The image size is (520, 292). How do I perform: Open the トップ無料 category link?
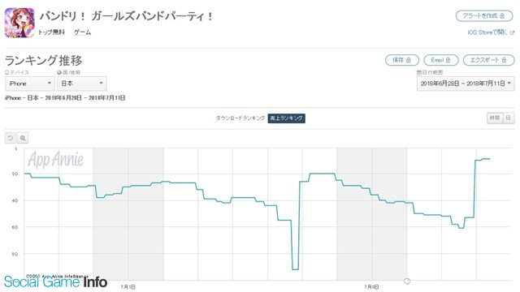click(x=51, y=32)
